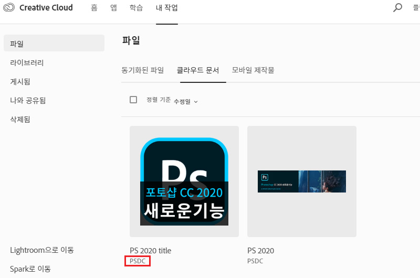Open 게시됨 in the sidebar

[20, 82]
